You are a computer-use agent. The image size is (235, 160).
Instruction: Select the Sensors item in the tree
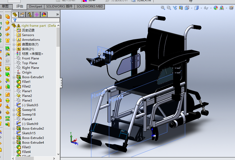(28, 35)
